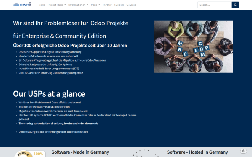Click 'Support auf Deutsch + gratis Einsteigerbuch'

pos(44,106)
